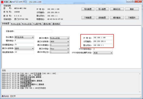
Task: Click the log scrollbar up arrow
Action: click(140, 74)
